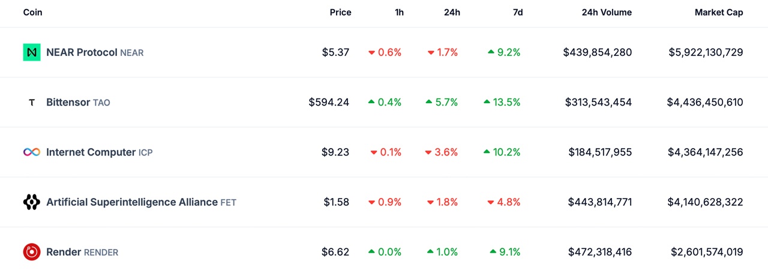
Task: Open the NEAR Protocol coin page
Action: coord(82,52)
